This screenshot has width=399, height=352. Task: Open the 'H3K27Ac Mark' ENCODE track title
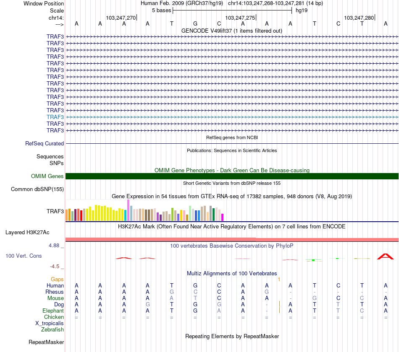(x=232, y=227)
